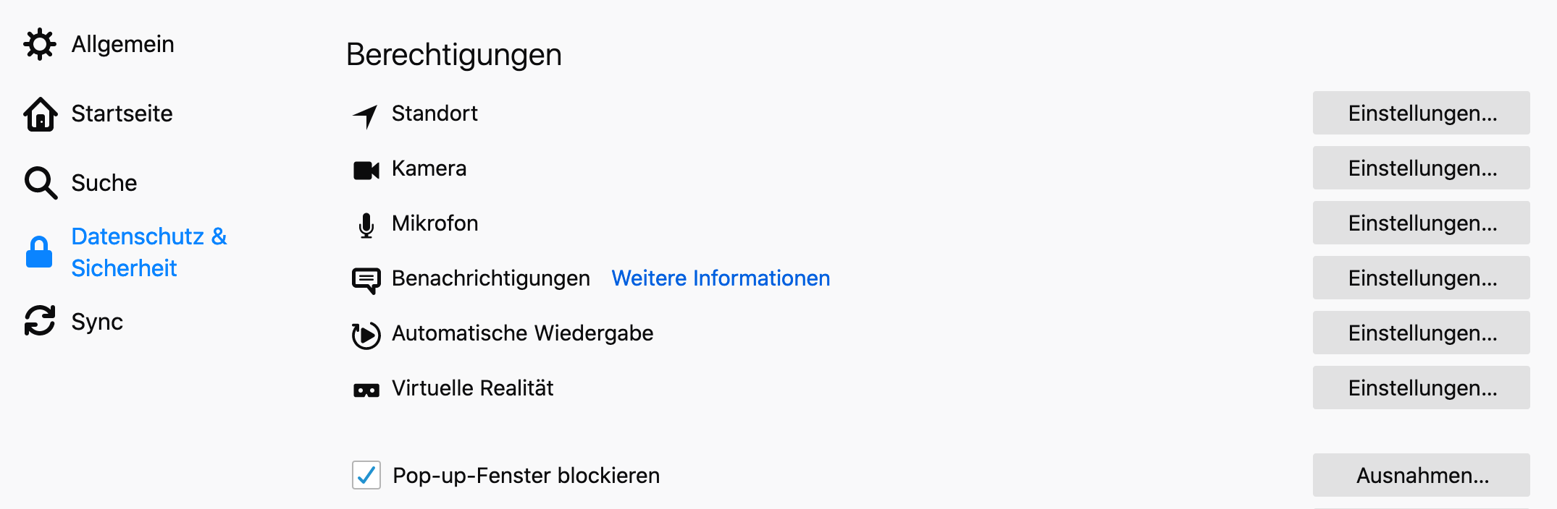Click the Mikrofon microphone icon
1557x509 pixels.
point(366,225)
